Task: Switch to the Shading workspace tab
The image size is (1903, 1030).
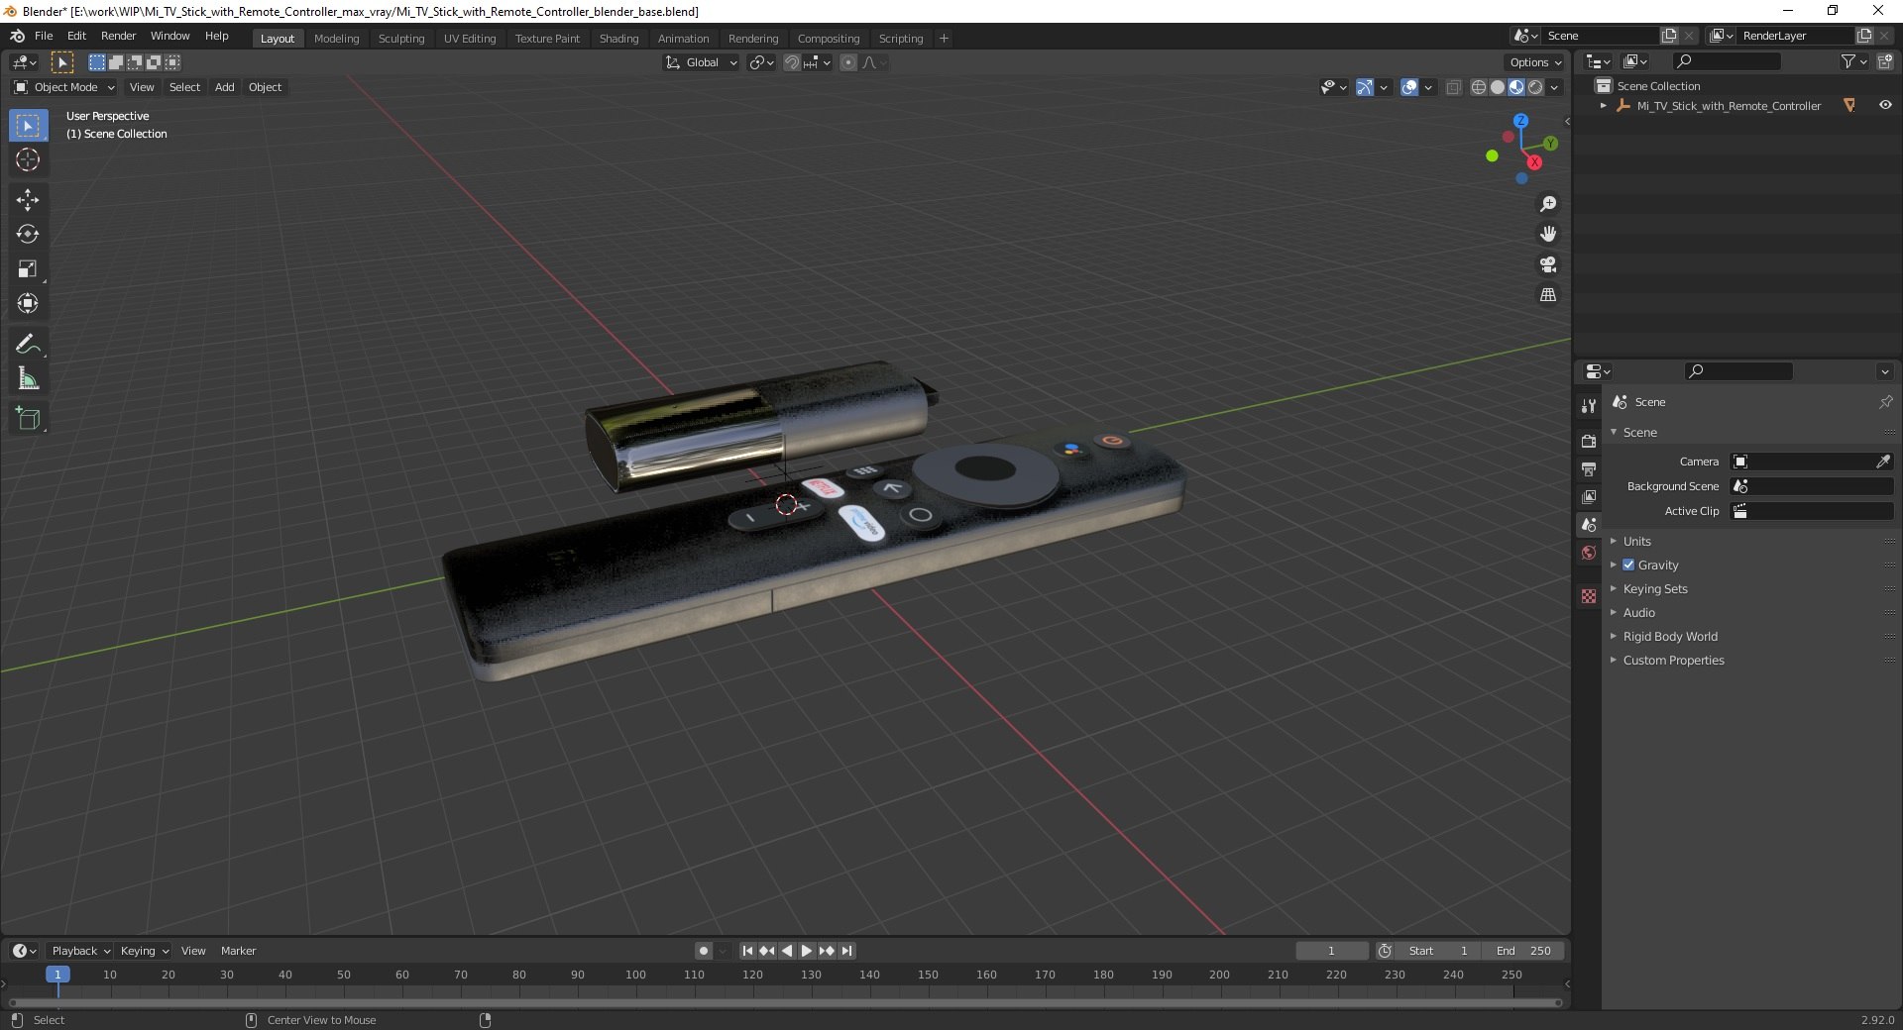Action: click(618, 39)
